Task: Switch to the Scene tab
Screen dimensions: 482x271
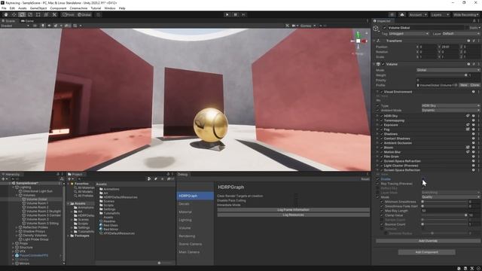Action: pyautogui.click(x=8, y=21)
